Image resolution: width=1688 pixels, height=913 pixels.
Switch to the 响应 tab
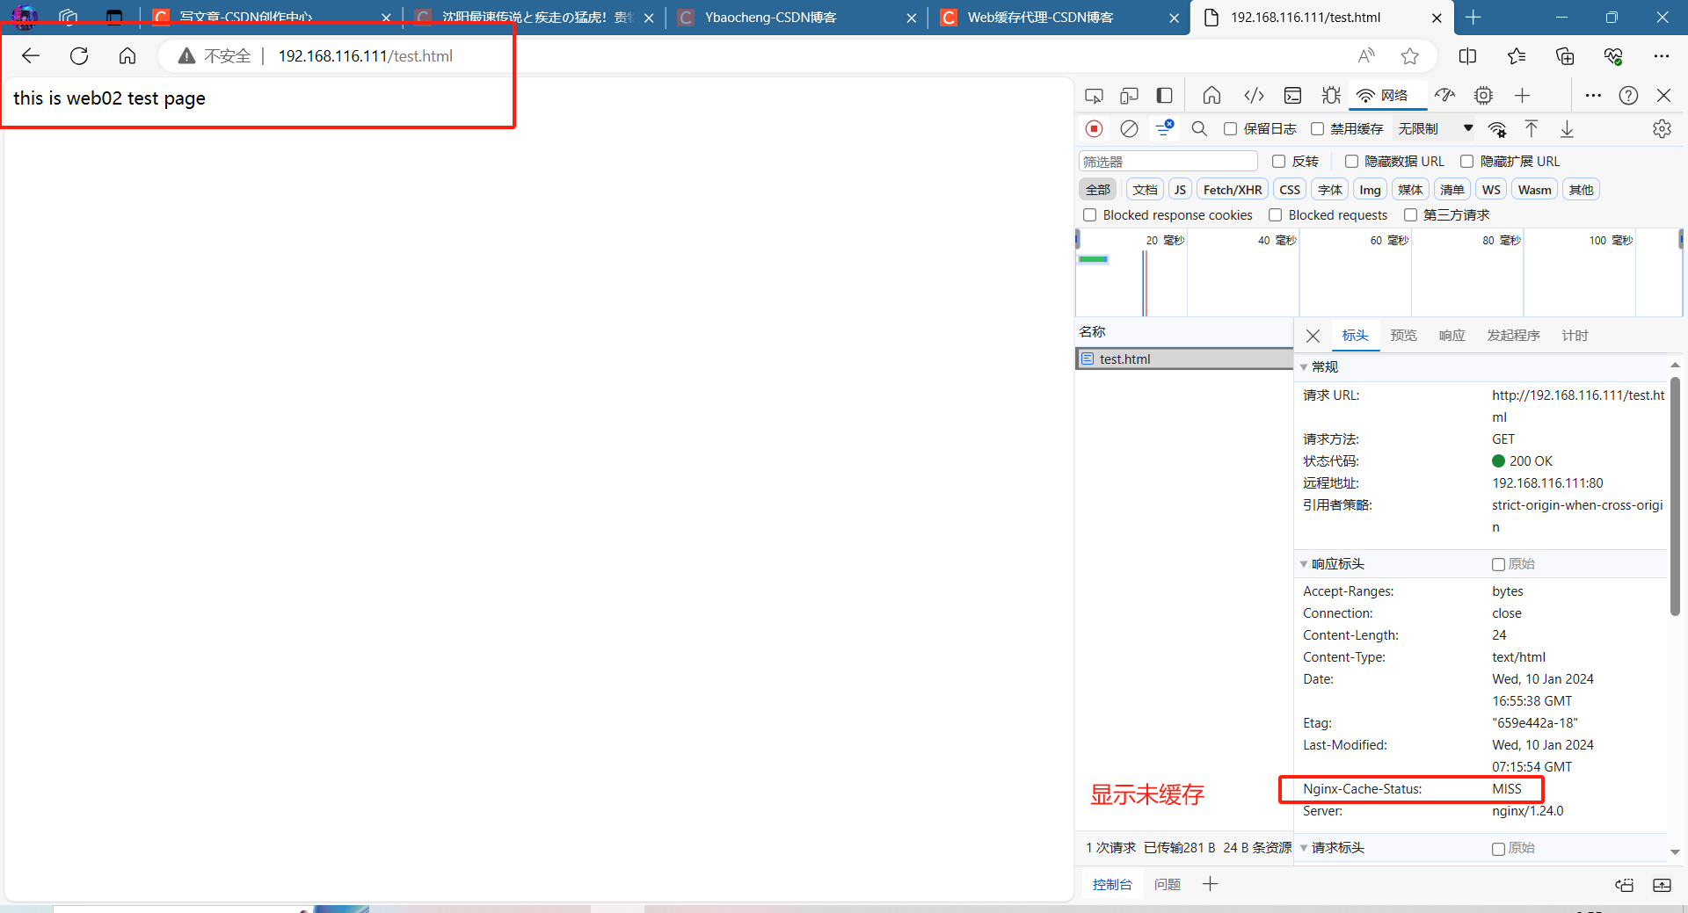pos(1452,336)
